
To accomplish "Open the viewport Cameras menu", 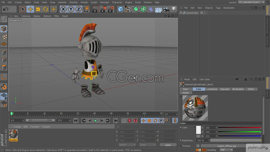I will coord(26,16).
